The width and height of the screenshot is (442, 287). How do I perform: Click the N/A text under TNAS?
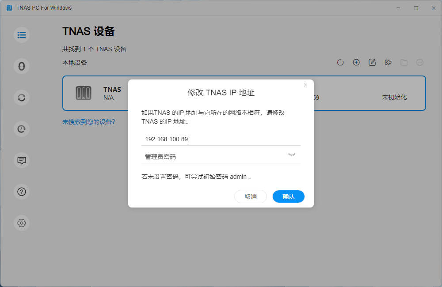(x=109, y=98)
